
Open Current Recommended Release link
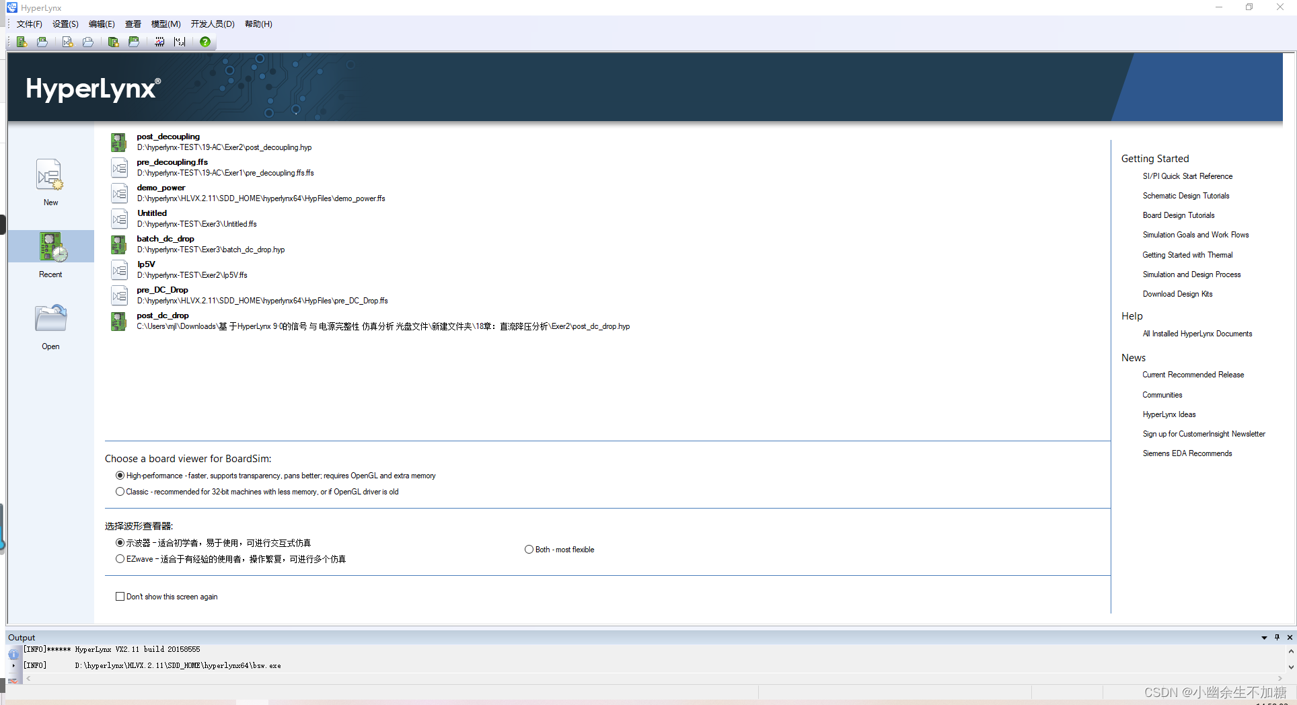[x=1193, y=375]
